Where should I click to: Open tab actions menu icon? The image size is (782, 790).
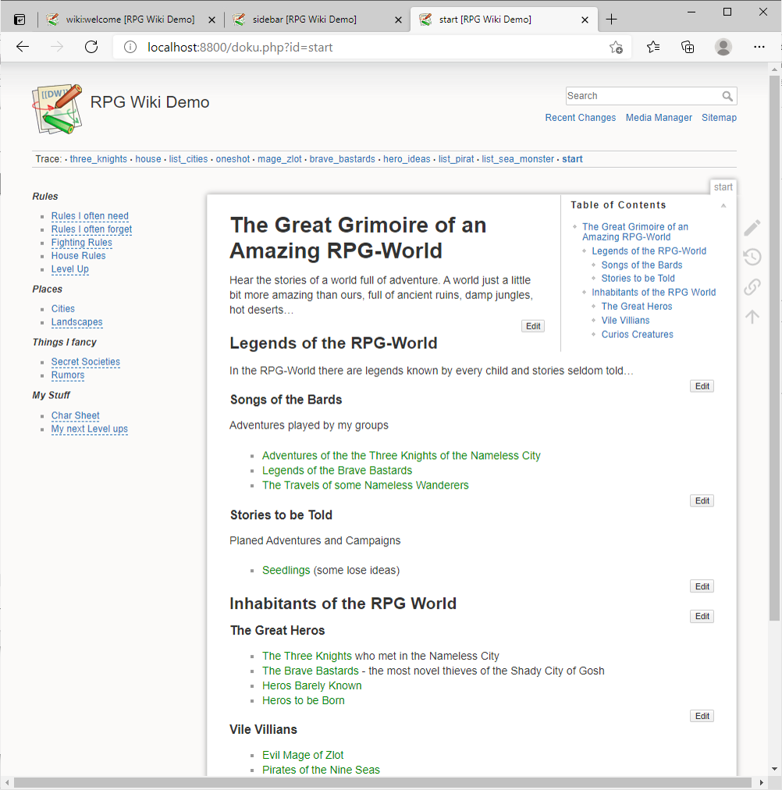click(20, 20)
